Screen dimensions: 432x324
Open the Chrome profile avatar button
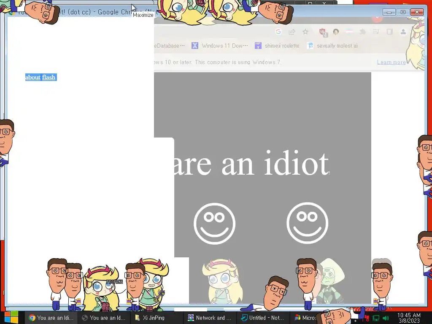[x=403, y=32]
